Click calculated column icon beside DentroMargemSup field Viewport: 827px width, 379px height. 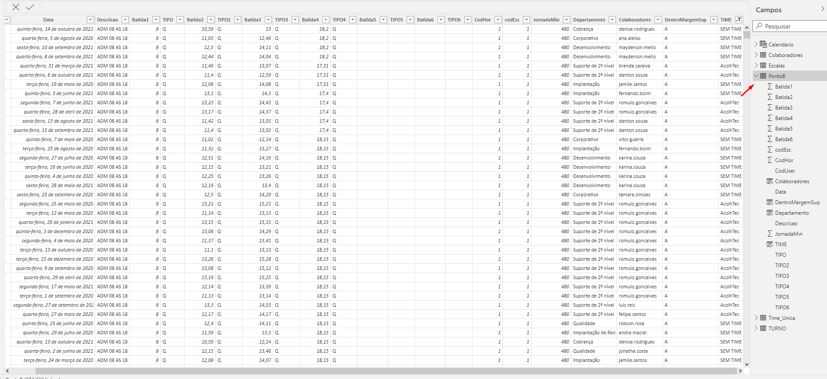[770, 202]
